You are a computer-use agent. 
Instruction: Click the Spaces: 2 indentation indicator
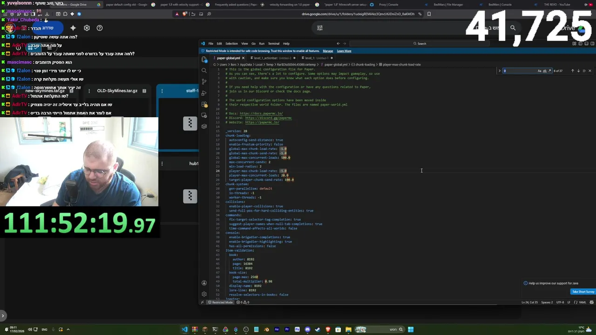pyautogui.click(x=547, y=302)
